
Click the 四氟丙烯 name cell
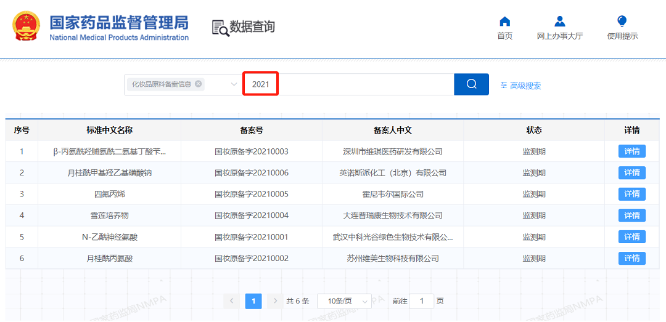[x=110, y=194]
